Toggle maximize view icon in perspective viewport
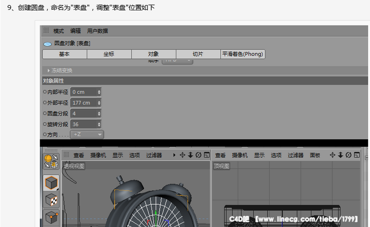370x227 pixels. pyautogui.click(x=207, y=155)
